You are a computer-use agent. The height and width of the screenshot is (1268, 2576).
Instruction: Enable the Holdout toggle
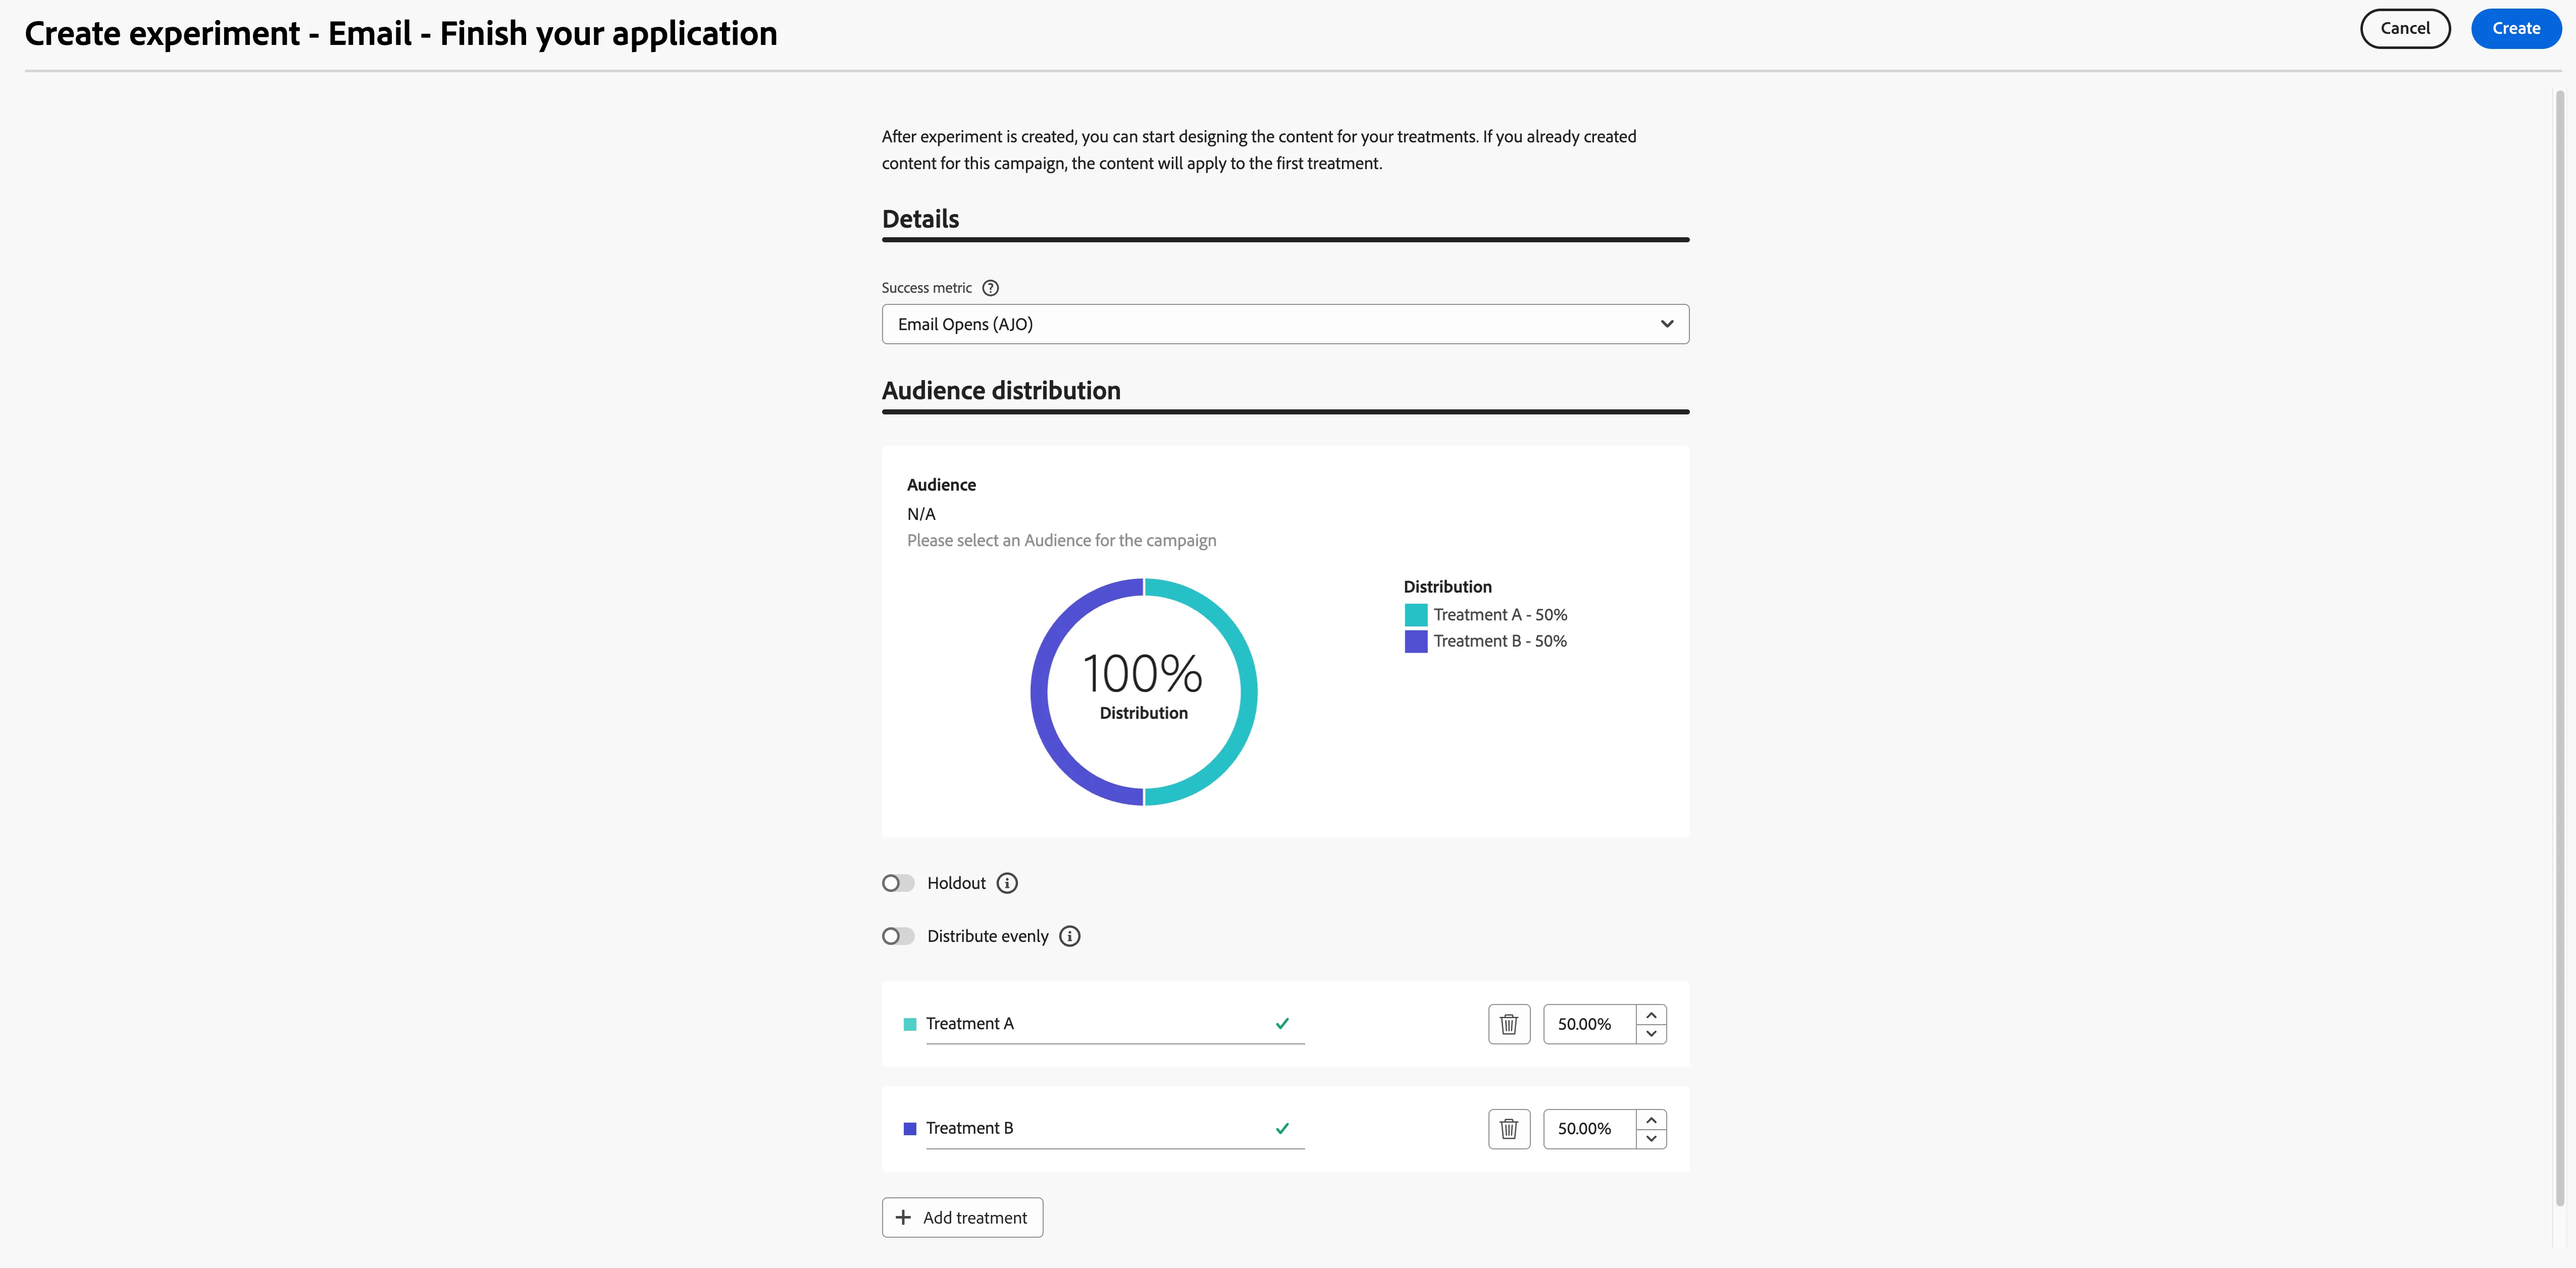(x=898, y=883)
